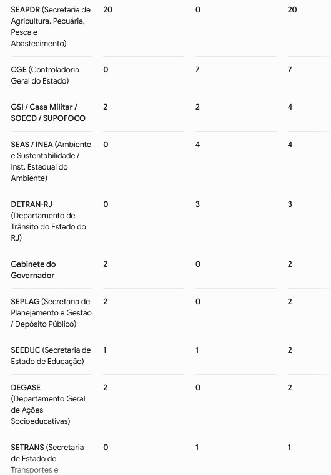Viewport: 331px width, 475px height.
Task: Select the first value 1 in SEEDUC row
Action: tap(105, 350)
